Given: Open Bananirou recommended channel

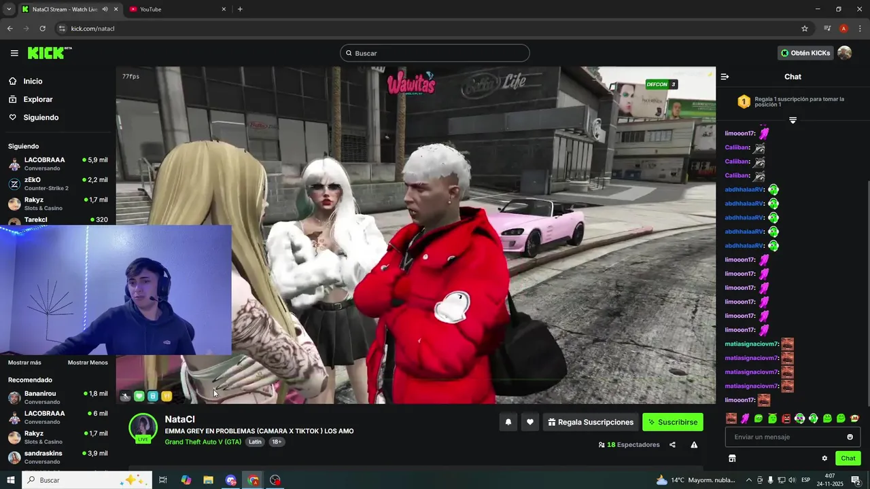Looking at the screenshot, I should tap(58, 397).
